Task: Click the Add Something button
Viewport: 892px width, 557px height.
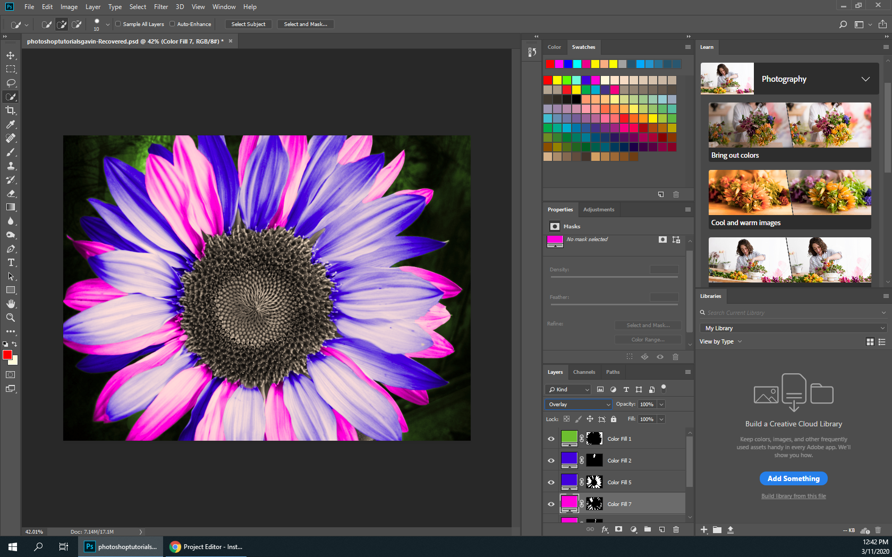Action: 794,478
